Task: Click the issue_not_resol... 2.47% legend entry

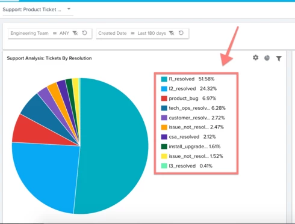Action: pyautogui.click(x=193, y=127)
